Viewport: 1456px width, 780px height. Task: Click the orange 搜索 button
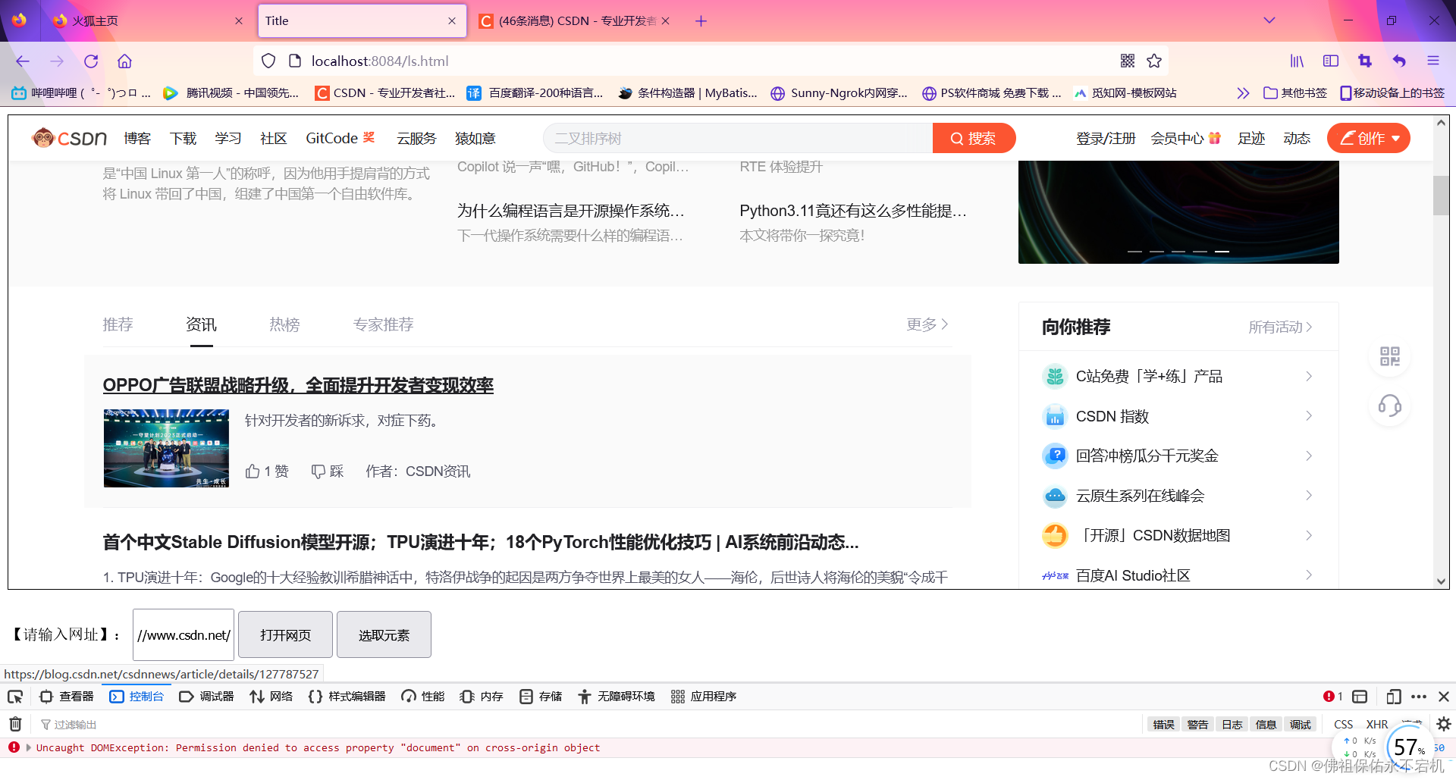click(x=974, y=138)
